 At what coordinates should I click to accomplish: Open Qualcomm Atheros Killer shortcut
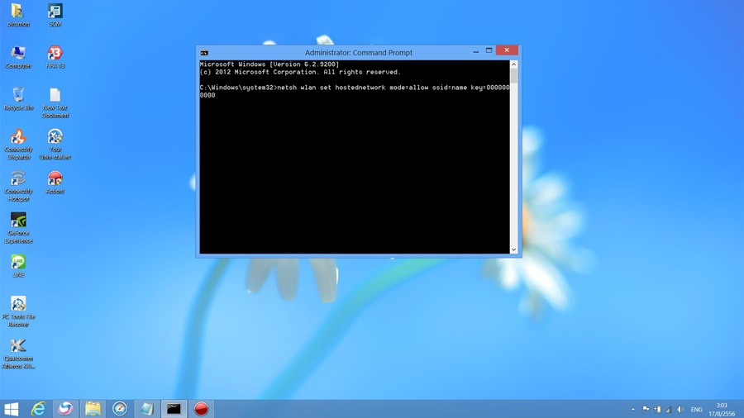18,354
